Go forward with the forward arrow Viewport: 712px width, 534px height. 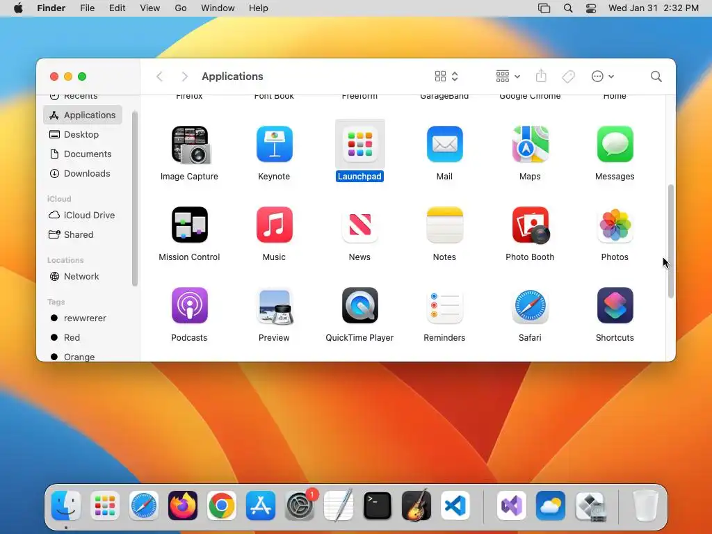(x=184, y=76)
